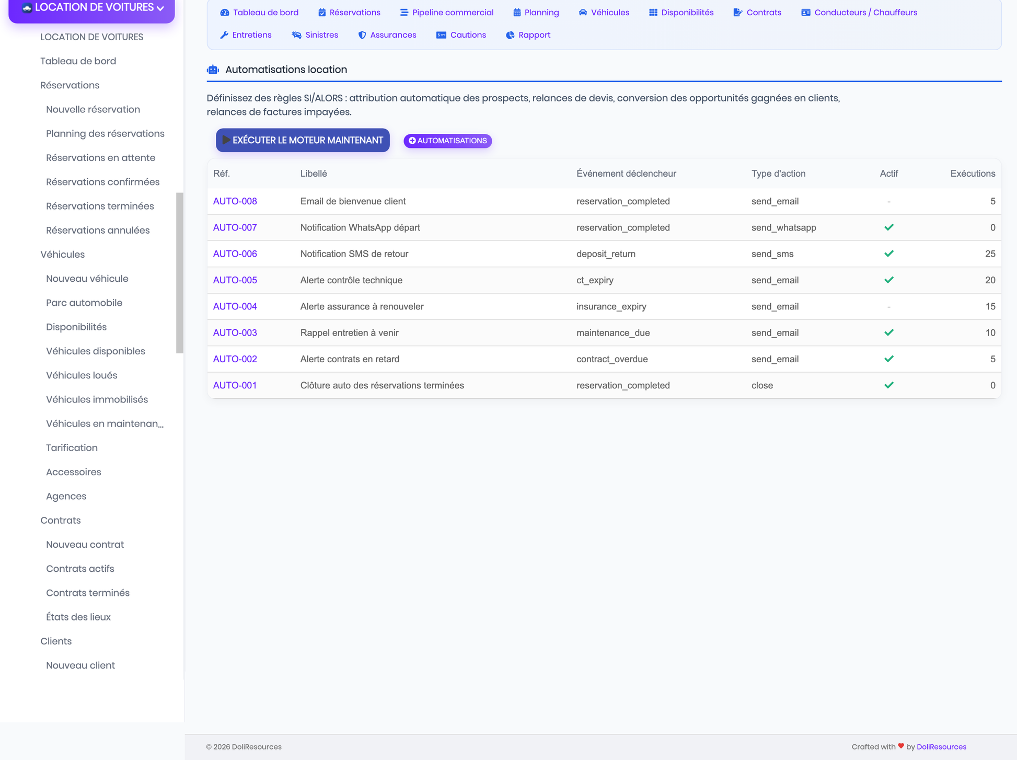Toggle active checkmark for AUTO-006
The image size is (1017, 760).
pyautogui.click(x=889, y=254)
